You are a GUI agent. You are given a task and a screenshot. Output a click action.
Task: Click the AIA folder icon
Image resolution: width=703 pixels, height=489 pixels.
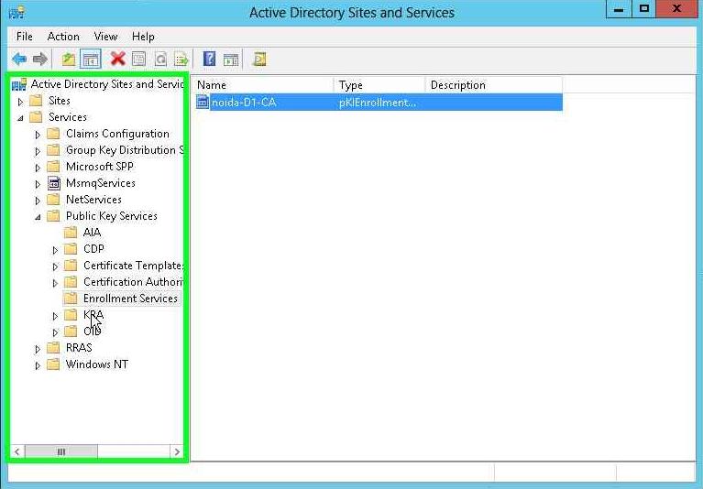[x=71, y=232]
